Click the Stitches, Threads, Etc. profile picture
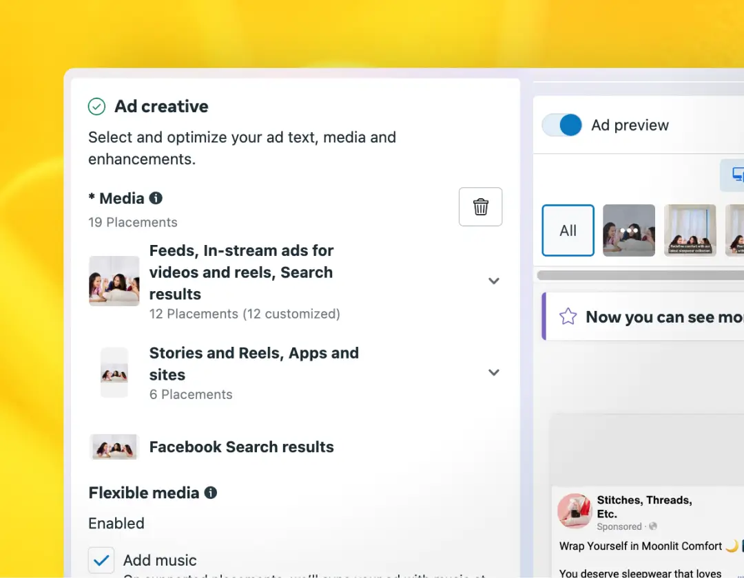The height and width of the screenshot is (578, 744). (575, 511)
